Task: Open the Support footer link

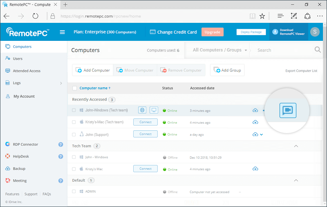Action: (31, 194)
